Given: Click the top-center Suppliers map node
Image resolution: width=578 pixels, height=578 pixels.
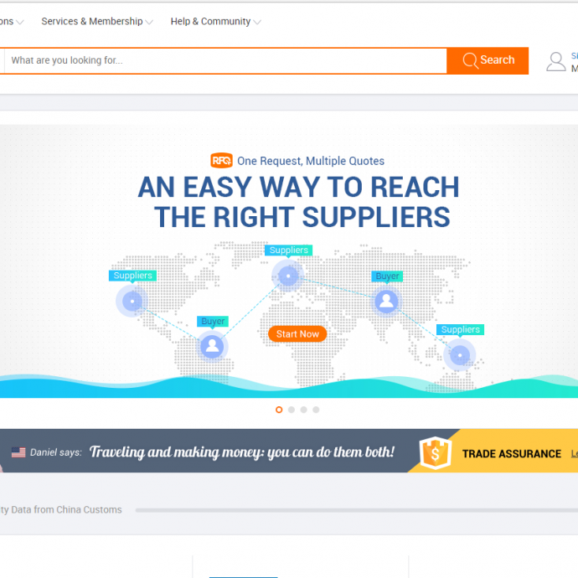Looking at the screenshot, I should [288, 276].
